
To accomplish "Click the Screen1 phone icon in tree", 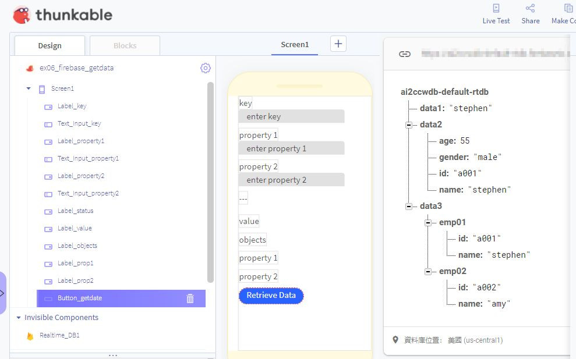I will click(x=43, y=89).
